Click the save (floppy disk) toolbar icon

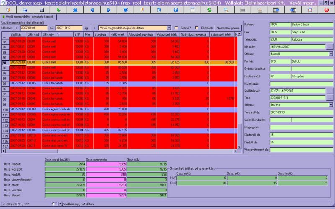[42, 9]
